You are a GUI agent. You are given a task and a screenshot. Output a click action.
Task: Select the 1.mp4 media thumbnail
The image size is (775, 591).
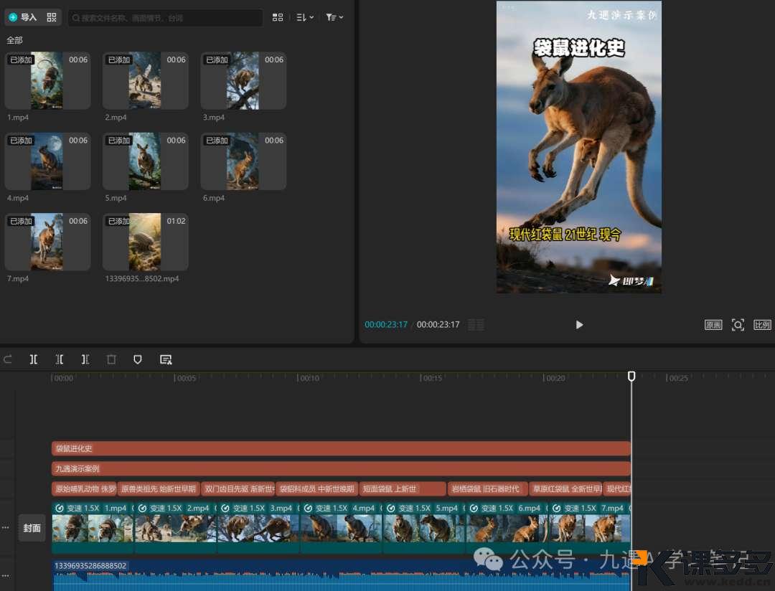point(47,80)
